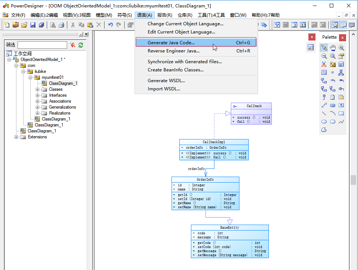Select the Title/Text tool in the Palette

[x=341, y=105]
